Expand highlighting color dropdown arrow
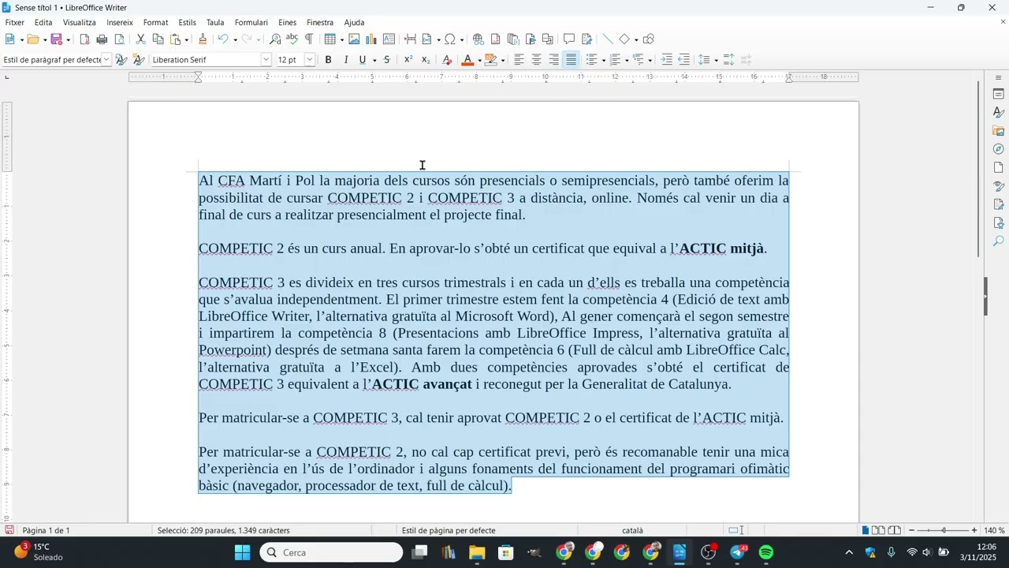Screen dimensions: 1009x568 (x=503, y=61)
